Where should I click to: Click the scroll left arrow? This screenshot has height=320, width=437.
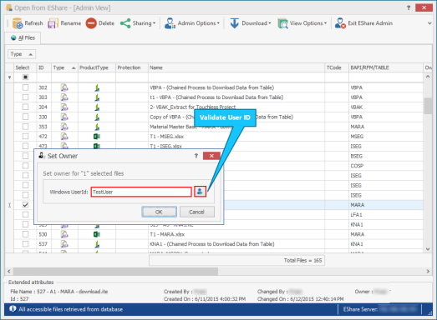tap(9, 271)
